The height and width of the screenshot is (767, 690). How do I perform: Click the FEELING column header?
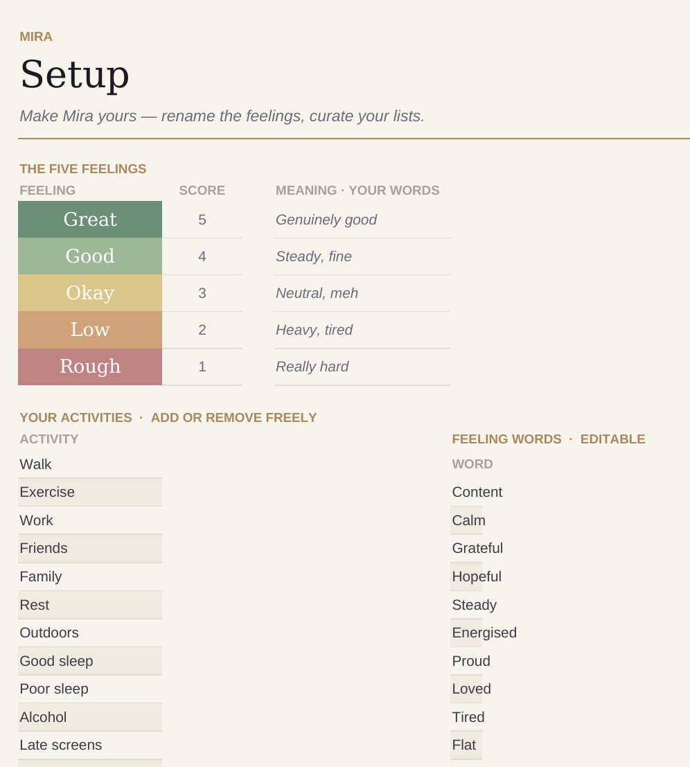(x=47, y=191)
